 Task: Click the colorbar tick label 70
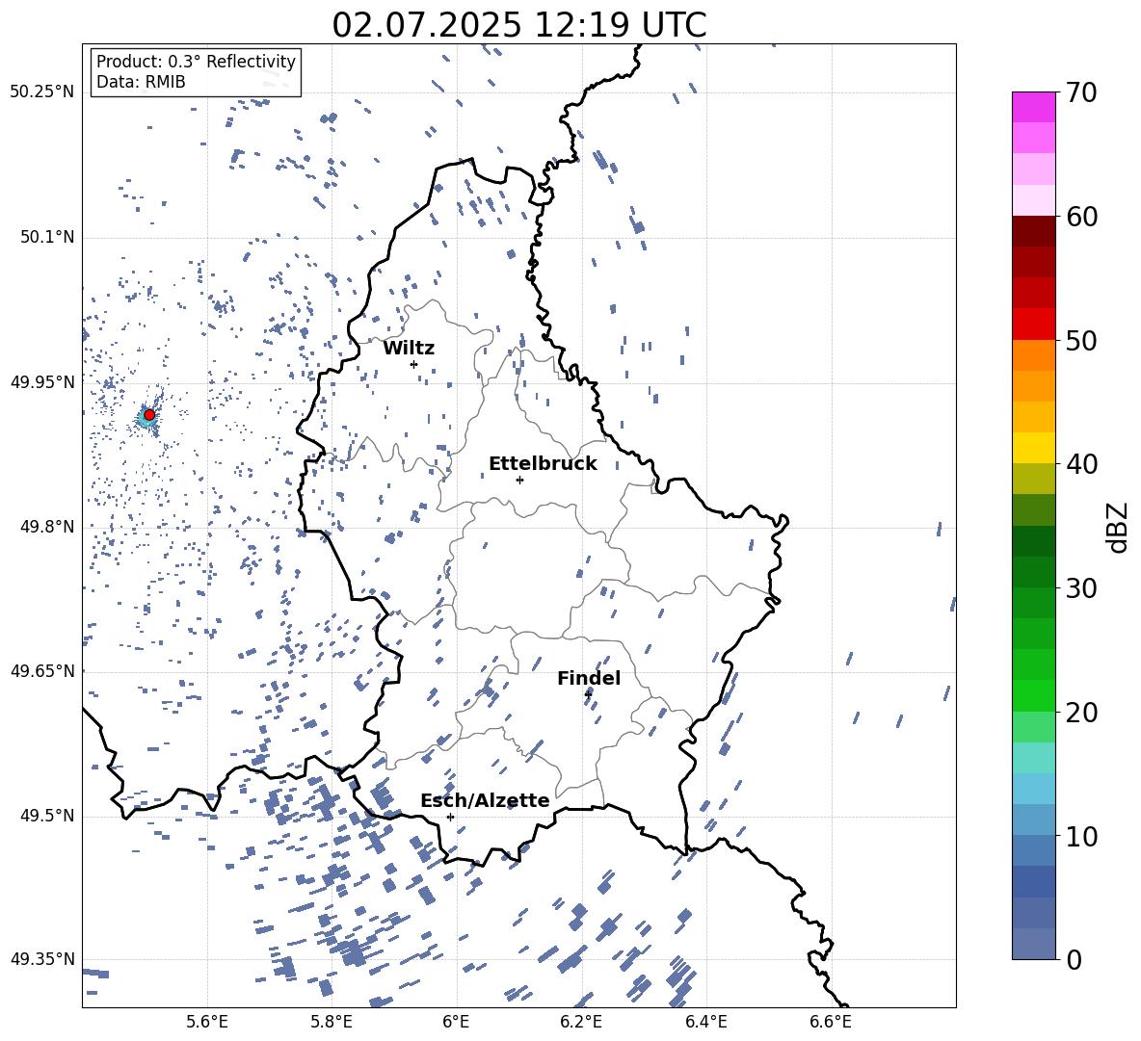coord(1081,93)
